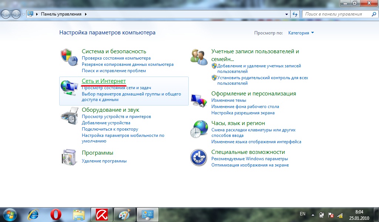
Task: Click the Forward navigation arrow
Action: [16, 14]
